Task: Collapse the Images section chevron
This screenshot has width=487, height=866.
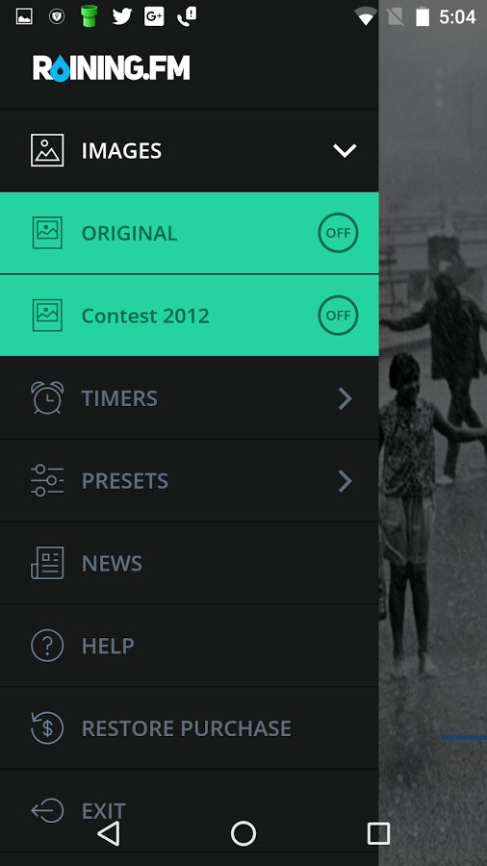Action: (345, 150)
